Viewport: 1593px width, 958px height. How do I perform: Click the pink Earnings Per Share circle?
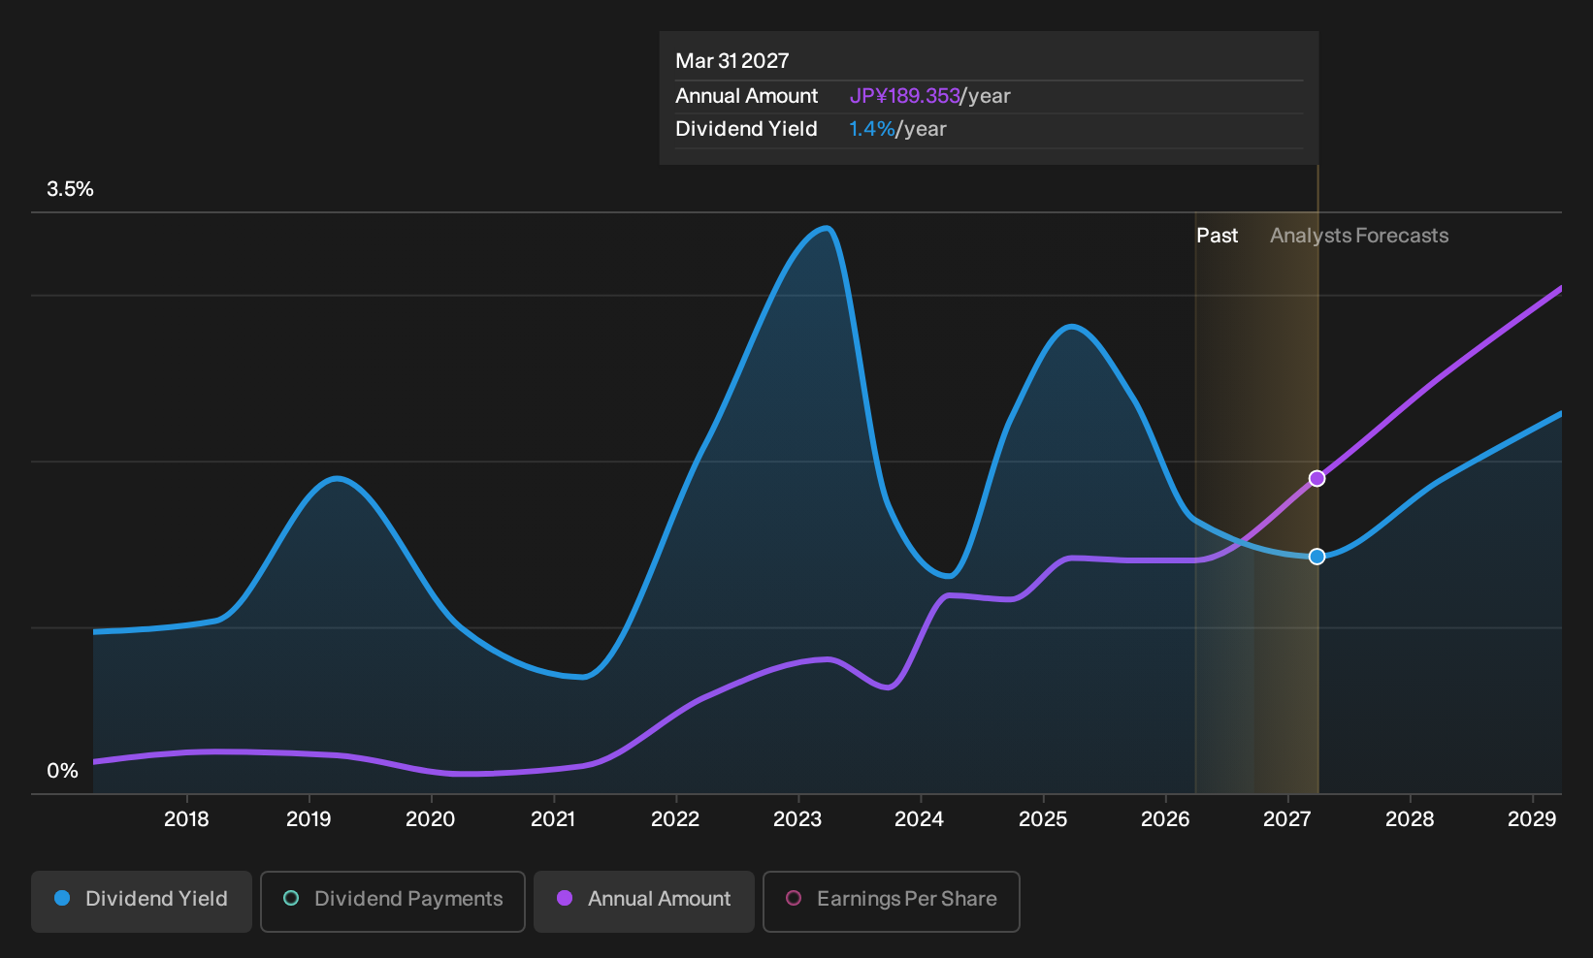tap(794, 899)
